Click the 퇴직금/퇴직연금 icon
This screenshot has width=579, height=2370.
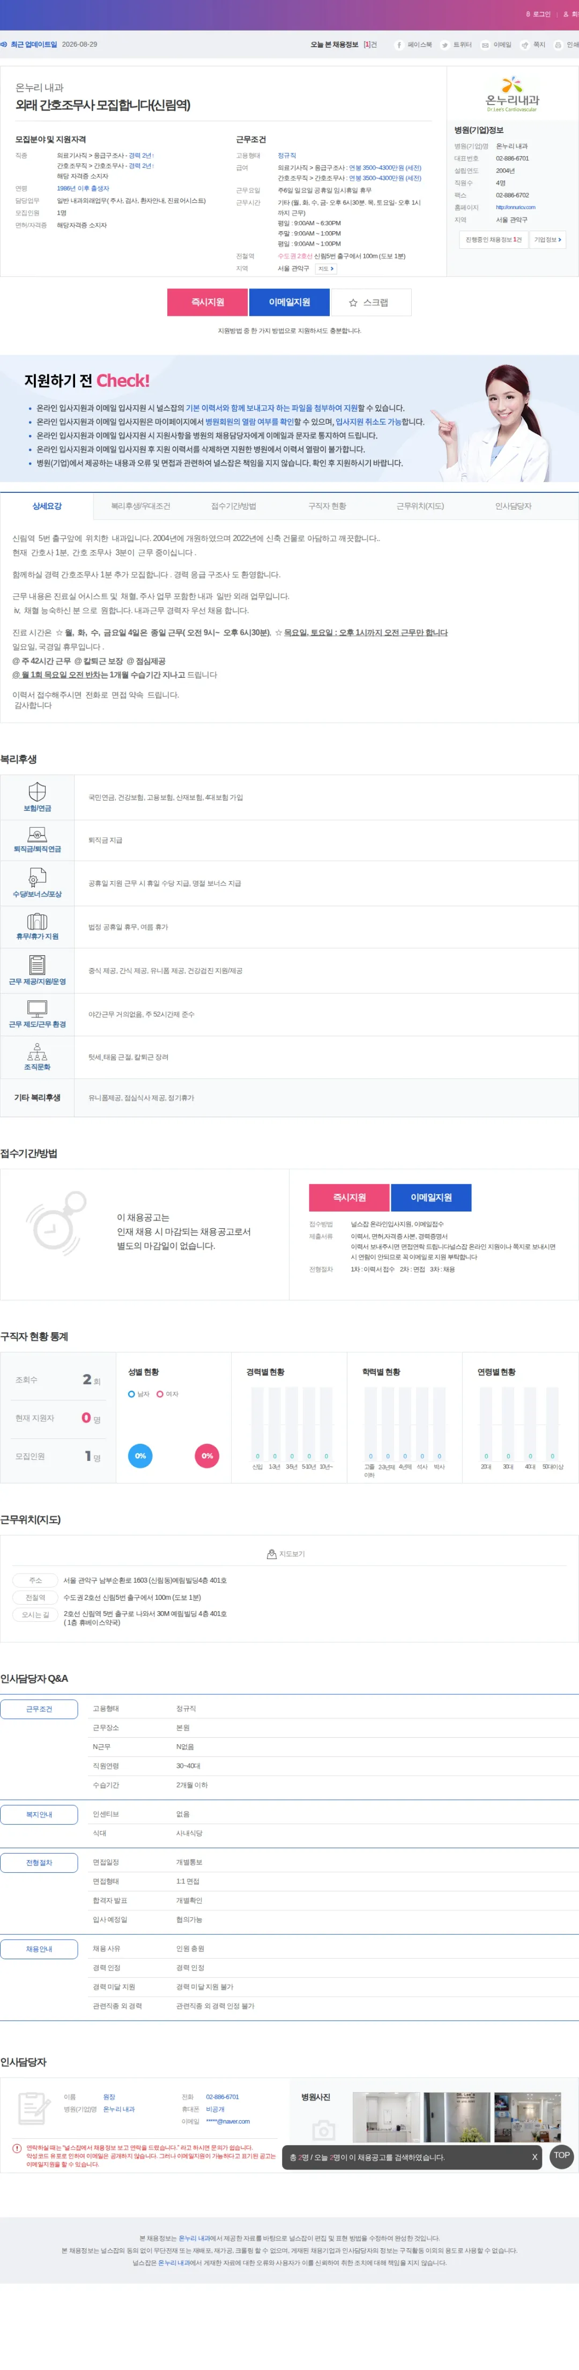point(37,835)
